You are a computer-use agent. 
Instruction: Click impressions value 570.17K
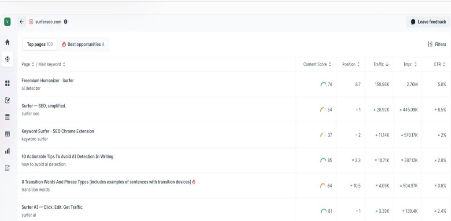click(411, 135)
